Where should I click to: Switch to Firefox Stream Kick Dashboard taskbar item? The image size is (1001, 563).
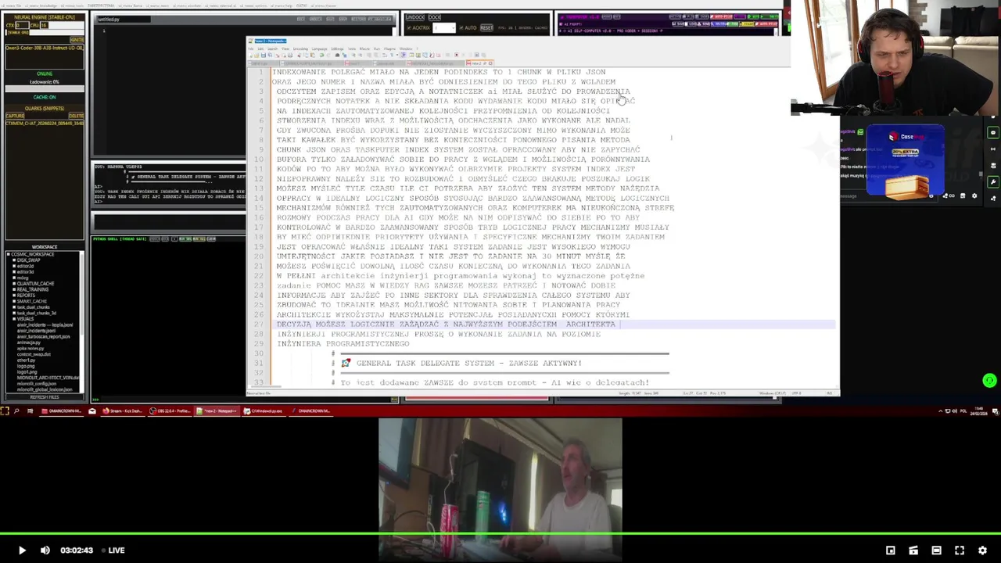pyautogui.click(x=123, y=411)
